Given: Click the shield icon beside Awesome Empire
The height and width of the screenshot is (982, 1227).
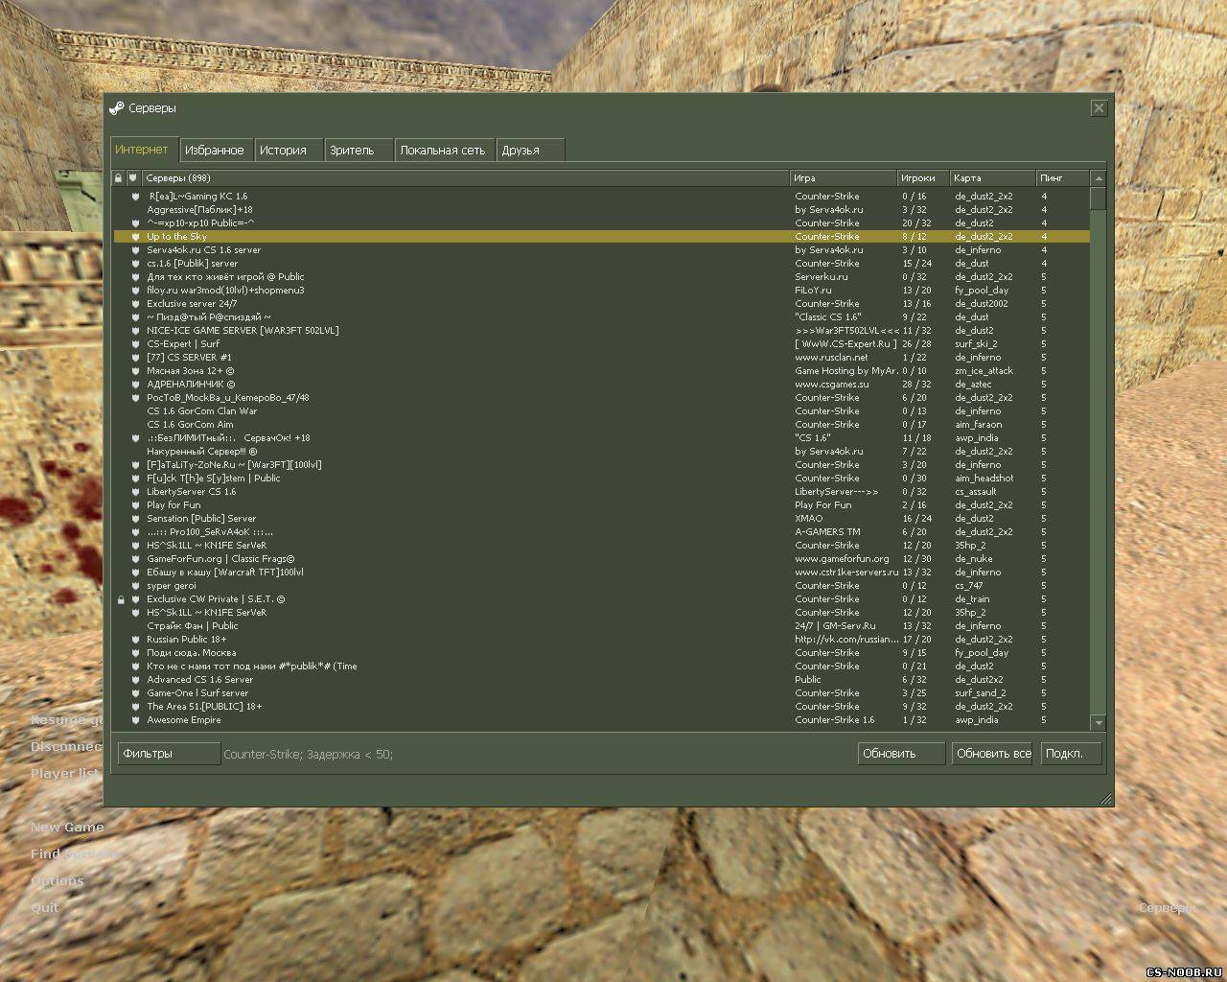Looking at the screenshot, I should click(x=135, y=720).
